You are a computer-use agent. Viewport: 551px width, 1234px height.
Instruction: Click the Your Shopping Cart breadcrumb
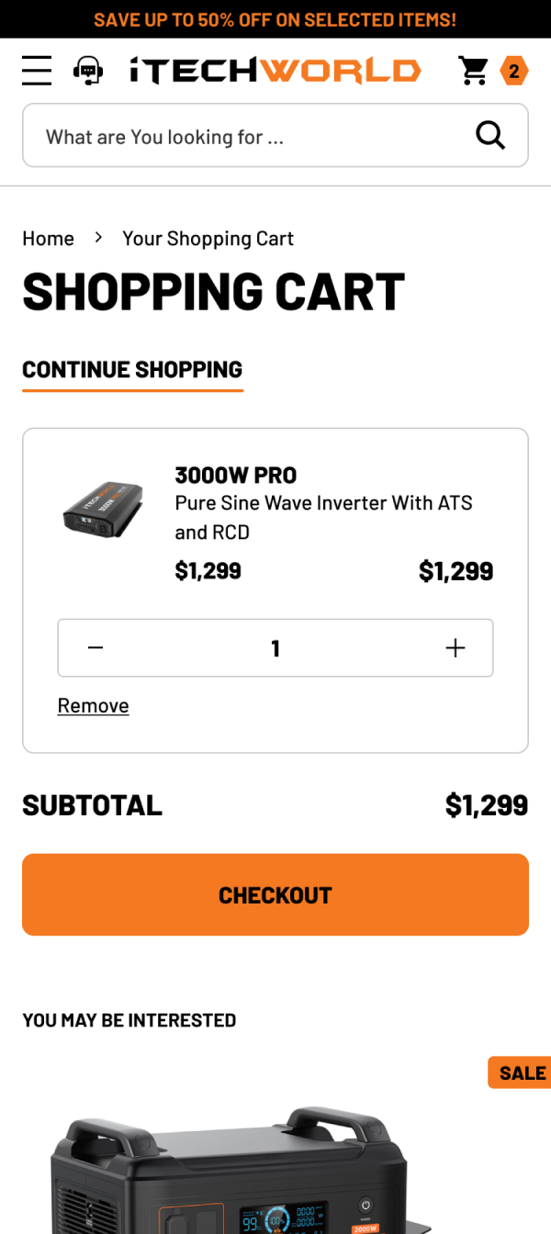[208, 239]
